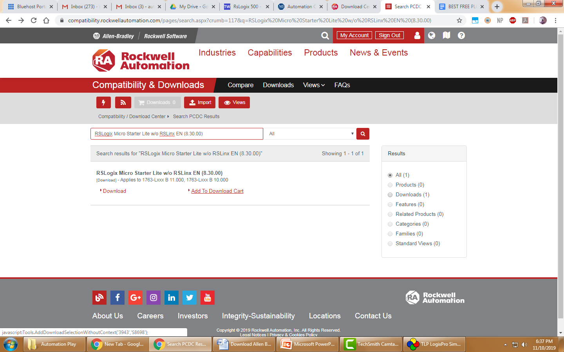
Task: Select the All (1) radio button
Action: [390, 175]
